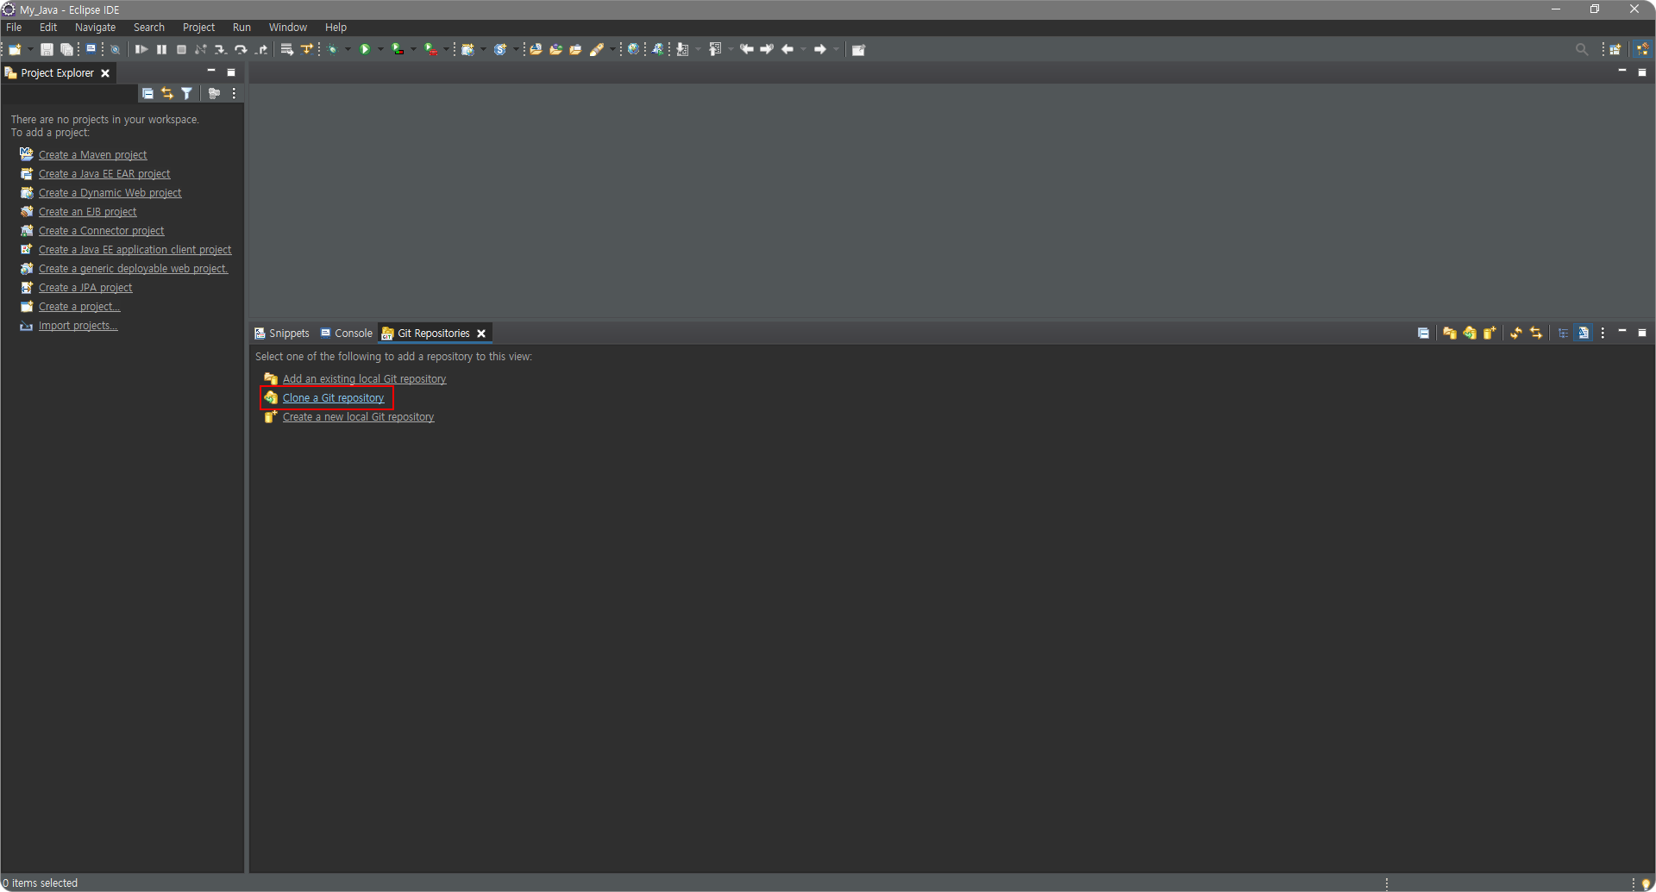Click the New wizard toolbar icon

tap(15, 49)
